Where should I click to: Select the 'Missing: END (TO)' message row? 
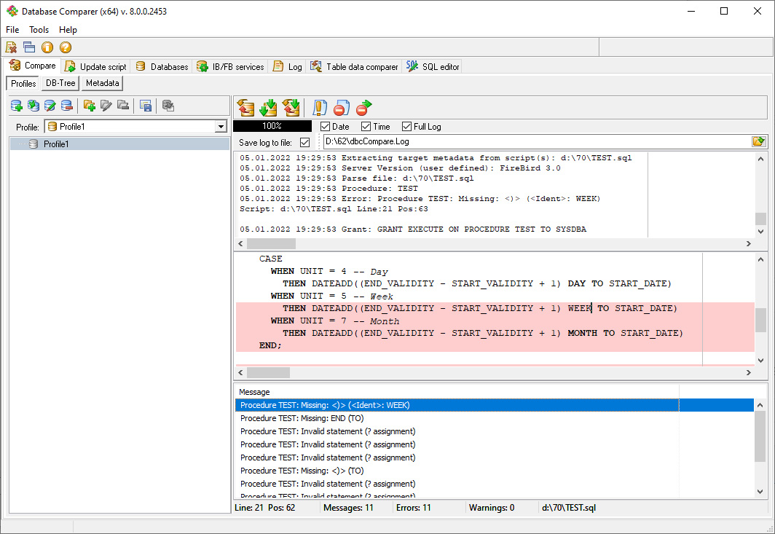coord(302,418)
